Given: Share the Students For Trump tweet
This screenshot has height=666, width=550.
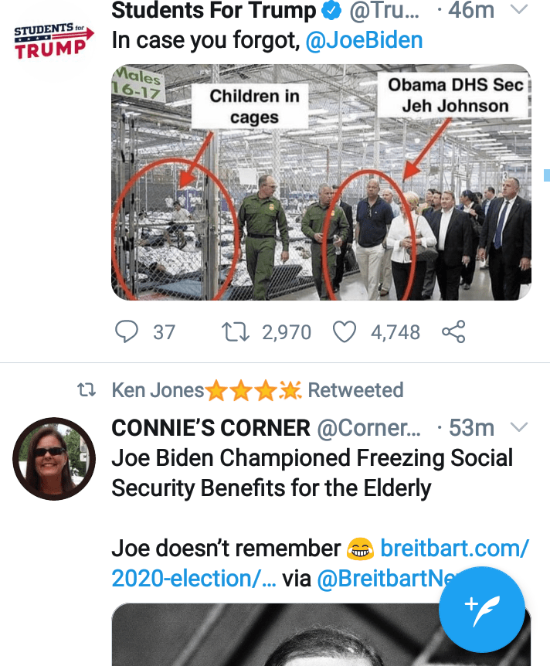Looking at the screenshot, I should 453,332.
